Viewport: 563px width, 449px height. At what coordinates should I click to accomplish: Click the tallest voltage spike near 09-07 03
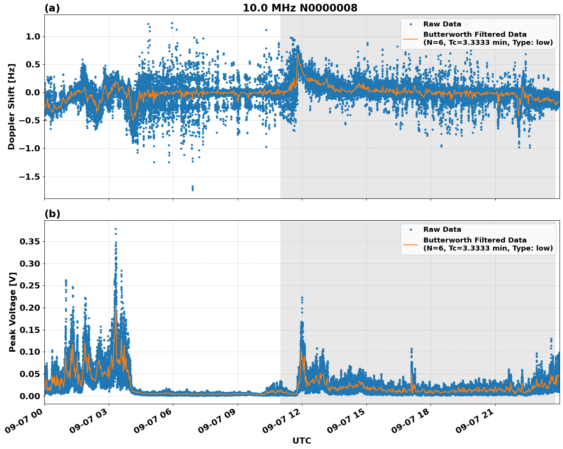pos(115,228)
